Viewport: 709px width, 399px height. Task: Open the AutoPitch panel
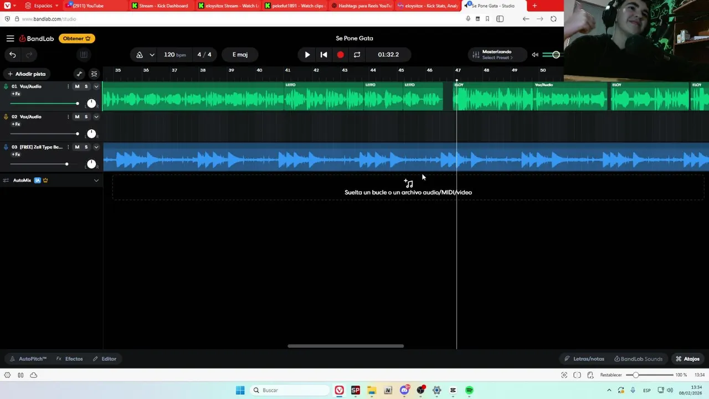click(28, 359)
